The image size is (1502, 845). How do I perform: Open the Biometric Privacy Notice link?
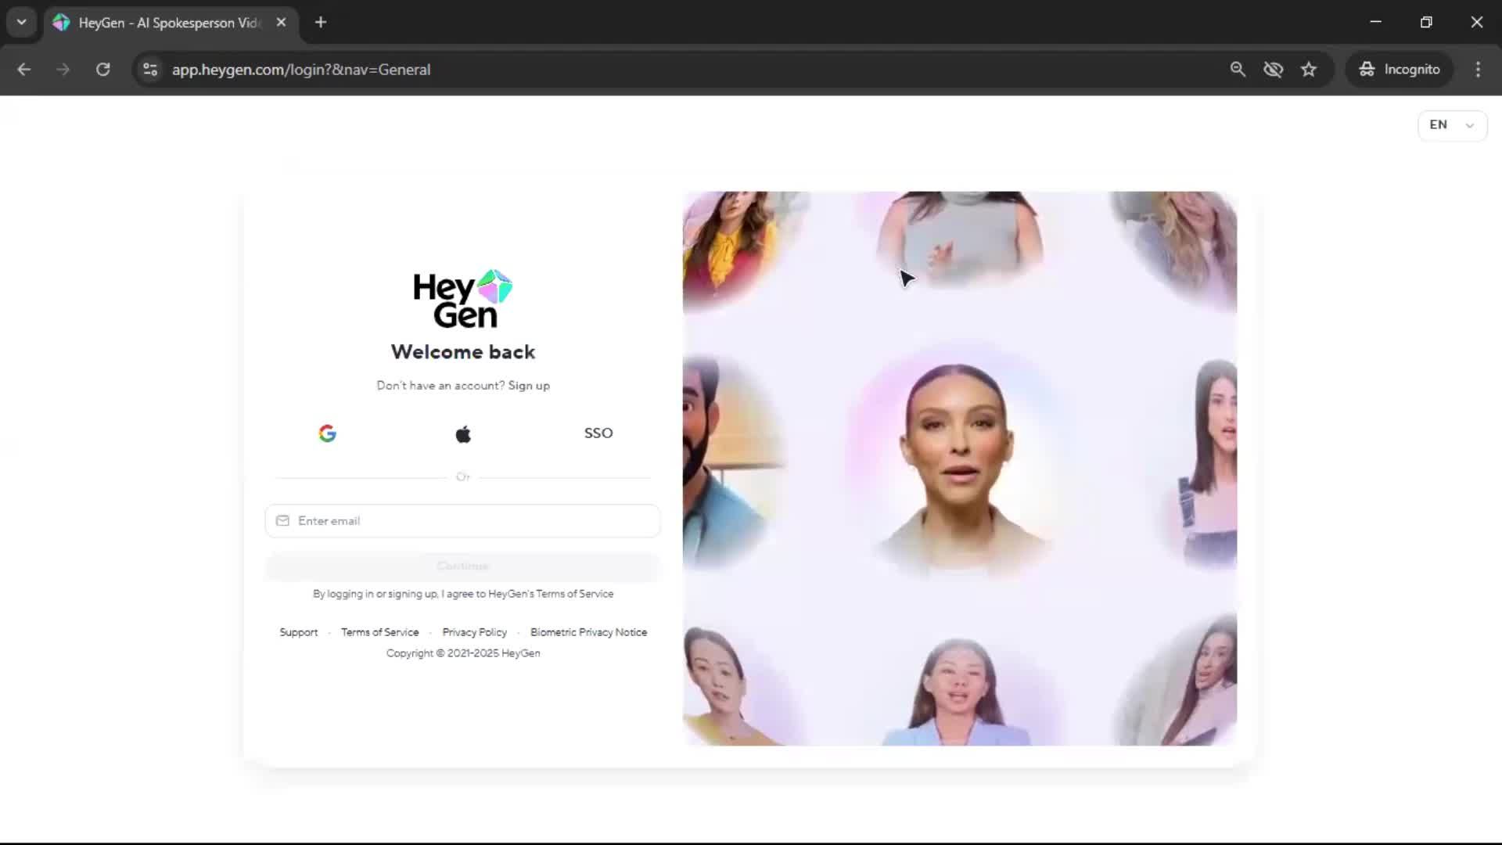tap(588, 632)
